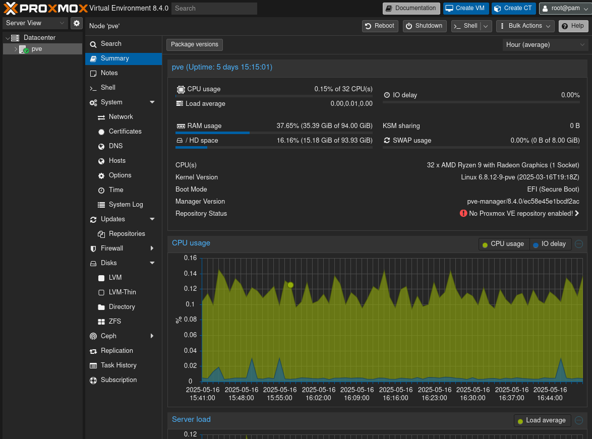Open the Documentation button

[411, 8]
